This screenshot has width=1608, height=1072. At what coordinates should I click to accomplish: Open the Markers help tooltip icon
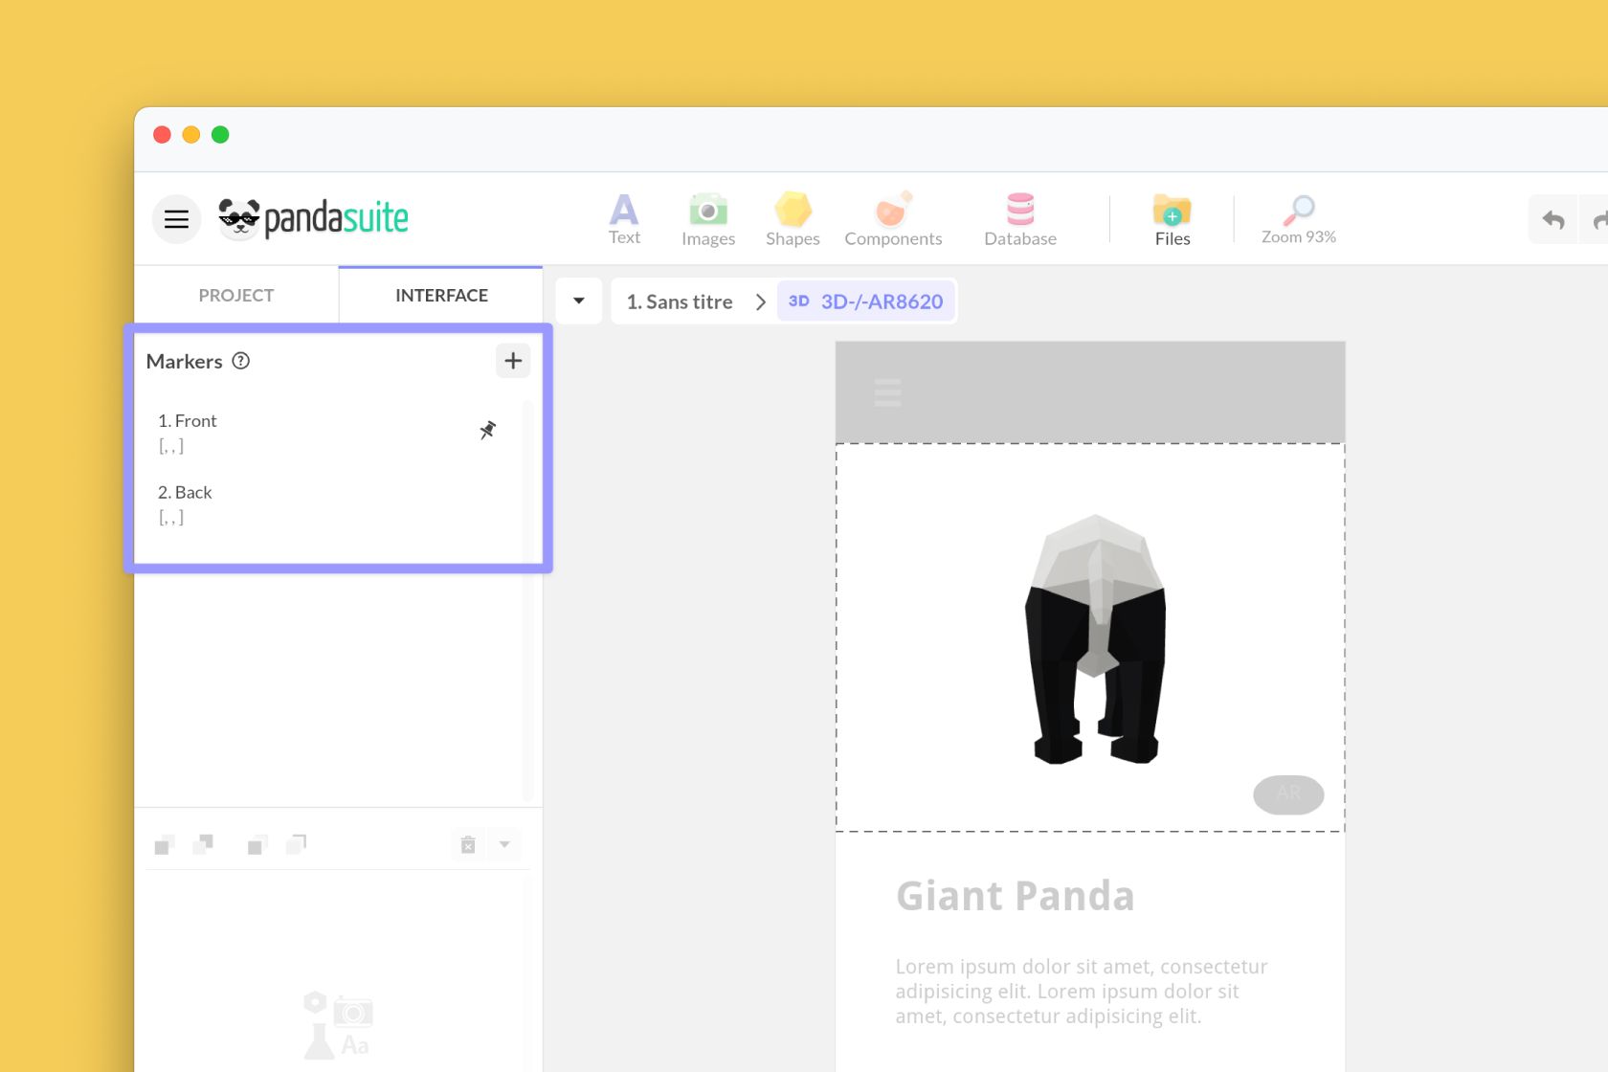[x=241, y=361]
